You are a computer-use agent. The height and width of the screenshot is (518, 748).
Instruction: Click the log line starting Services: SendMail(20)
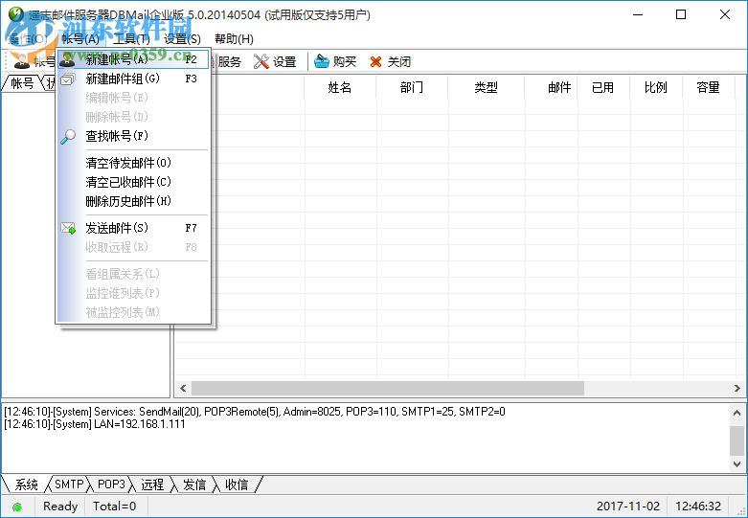[x=254, y=411]
